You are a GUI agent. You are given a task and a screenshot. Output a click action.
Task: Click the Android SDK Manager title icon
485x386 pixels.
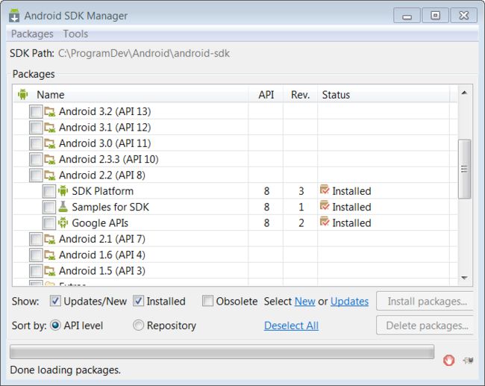(x=14, y=16)
